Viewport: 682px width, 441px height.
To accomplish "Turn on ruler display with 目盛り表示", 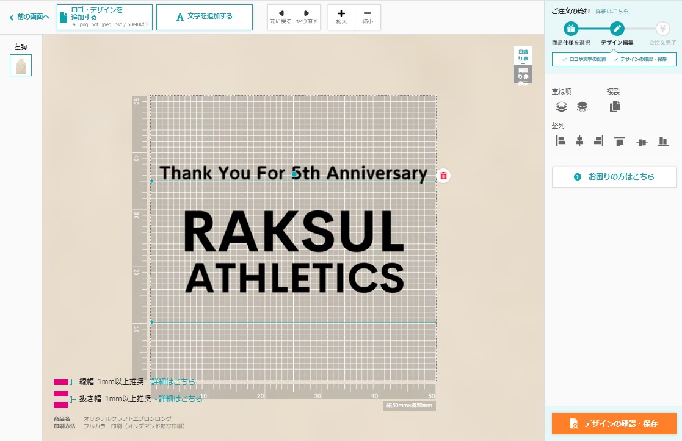I will 523,55.
